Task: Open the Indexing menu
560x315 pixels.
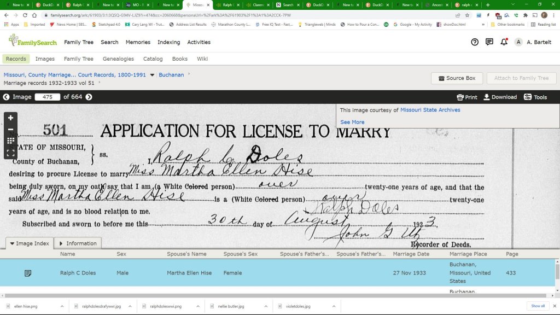Action: 168,42
